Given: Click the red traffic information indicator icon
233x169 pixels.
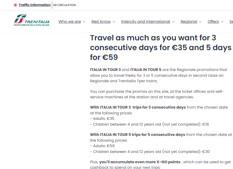Looking at the screenshot, I should pyautogui.click(x=15, y=5).
